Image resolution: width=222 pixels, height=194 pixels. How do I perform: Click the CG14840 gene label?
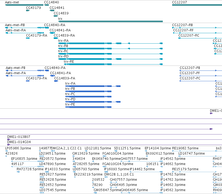51,2
